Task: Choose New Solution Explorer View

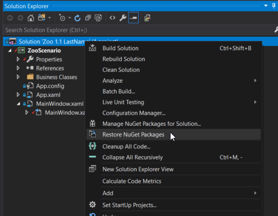Action: click(x=173, y=169)
